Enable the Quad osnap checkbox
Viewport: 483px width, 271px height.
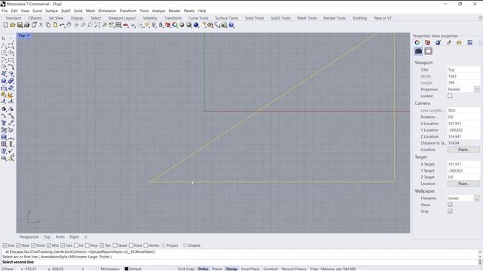(x=115, y=245)
